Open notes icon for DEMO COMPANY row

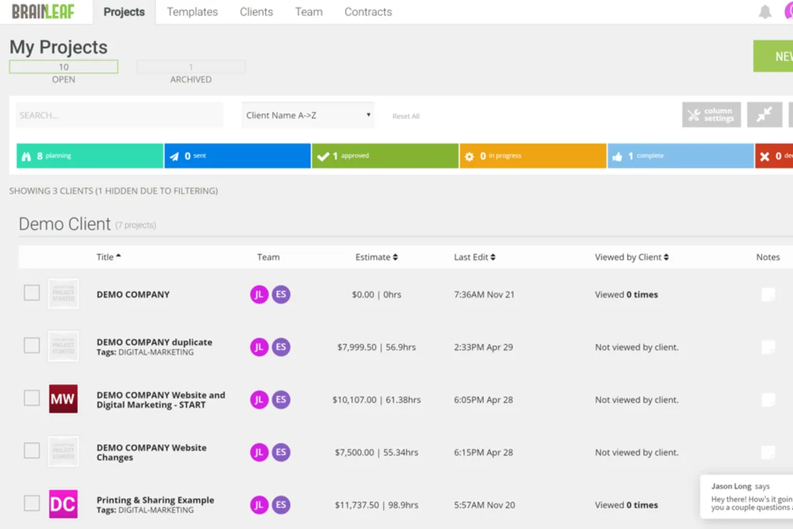pos(767,295)
